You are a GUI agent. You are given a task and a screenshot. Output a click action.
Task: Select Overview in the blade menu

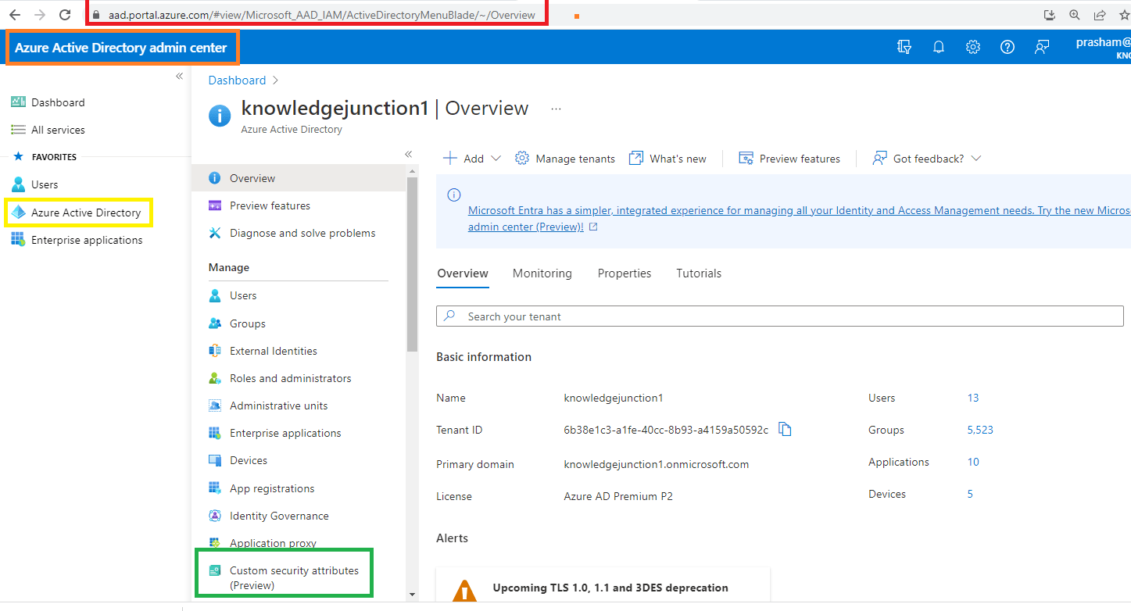[x=299, y=178]
